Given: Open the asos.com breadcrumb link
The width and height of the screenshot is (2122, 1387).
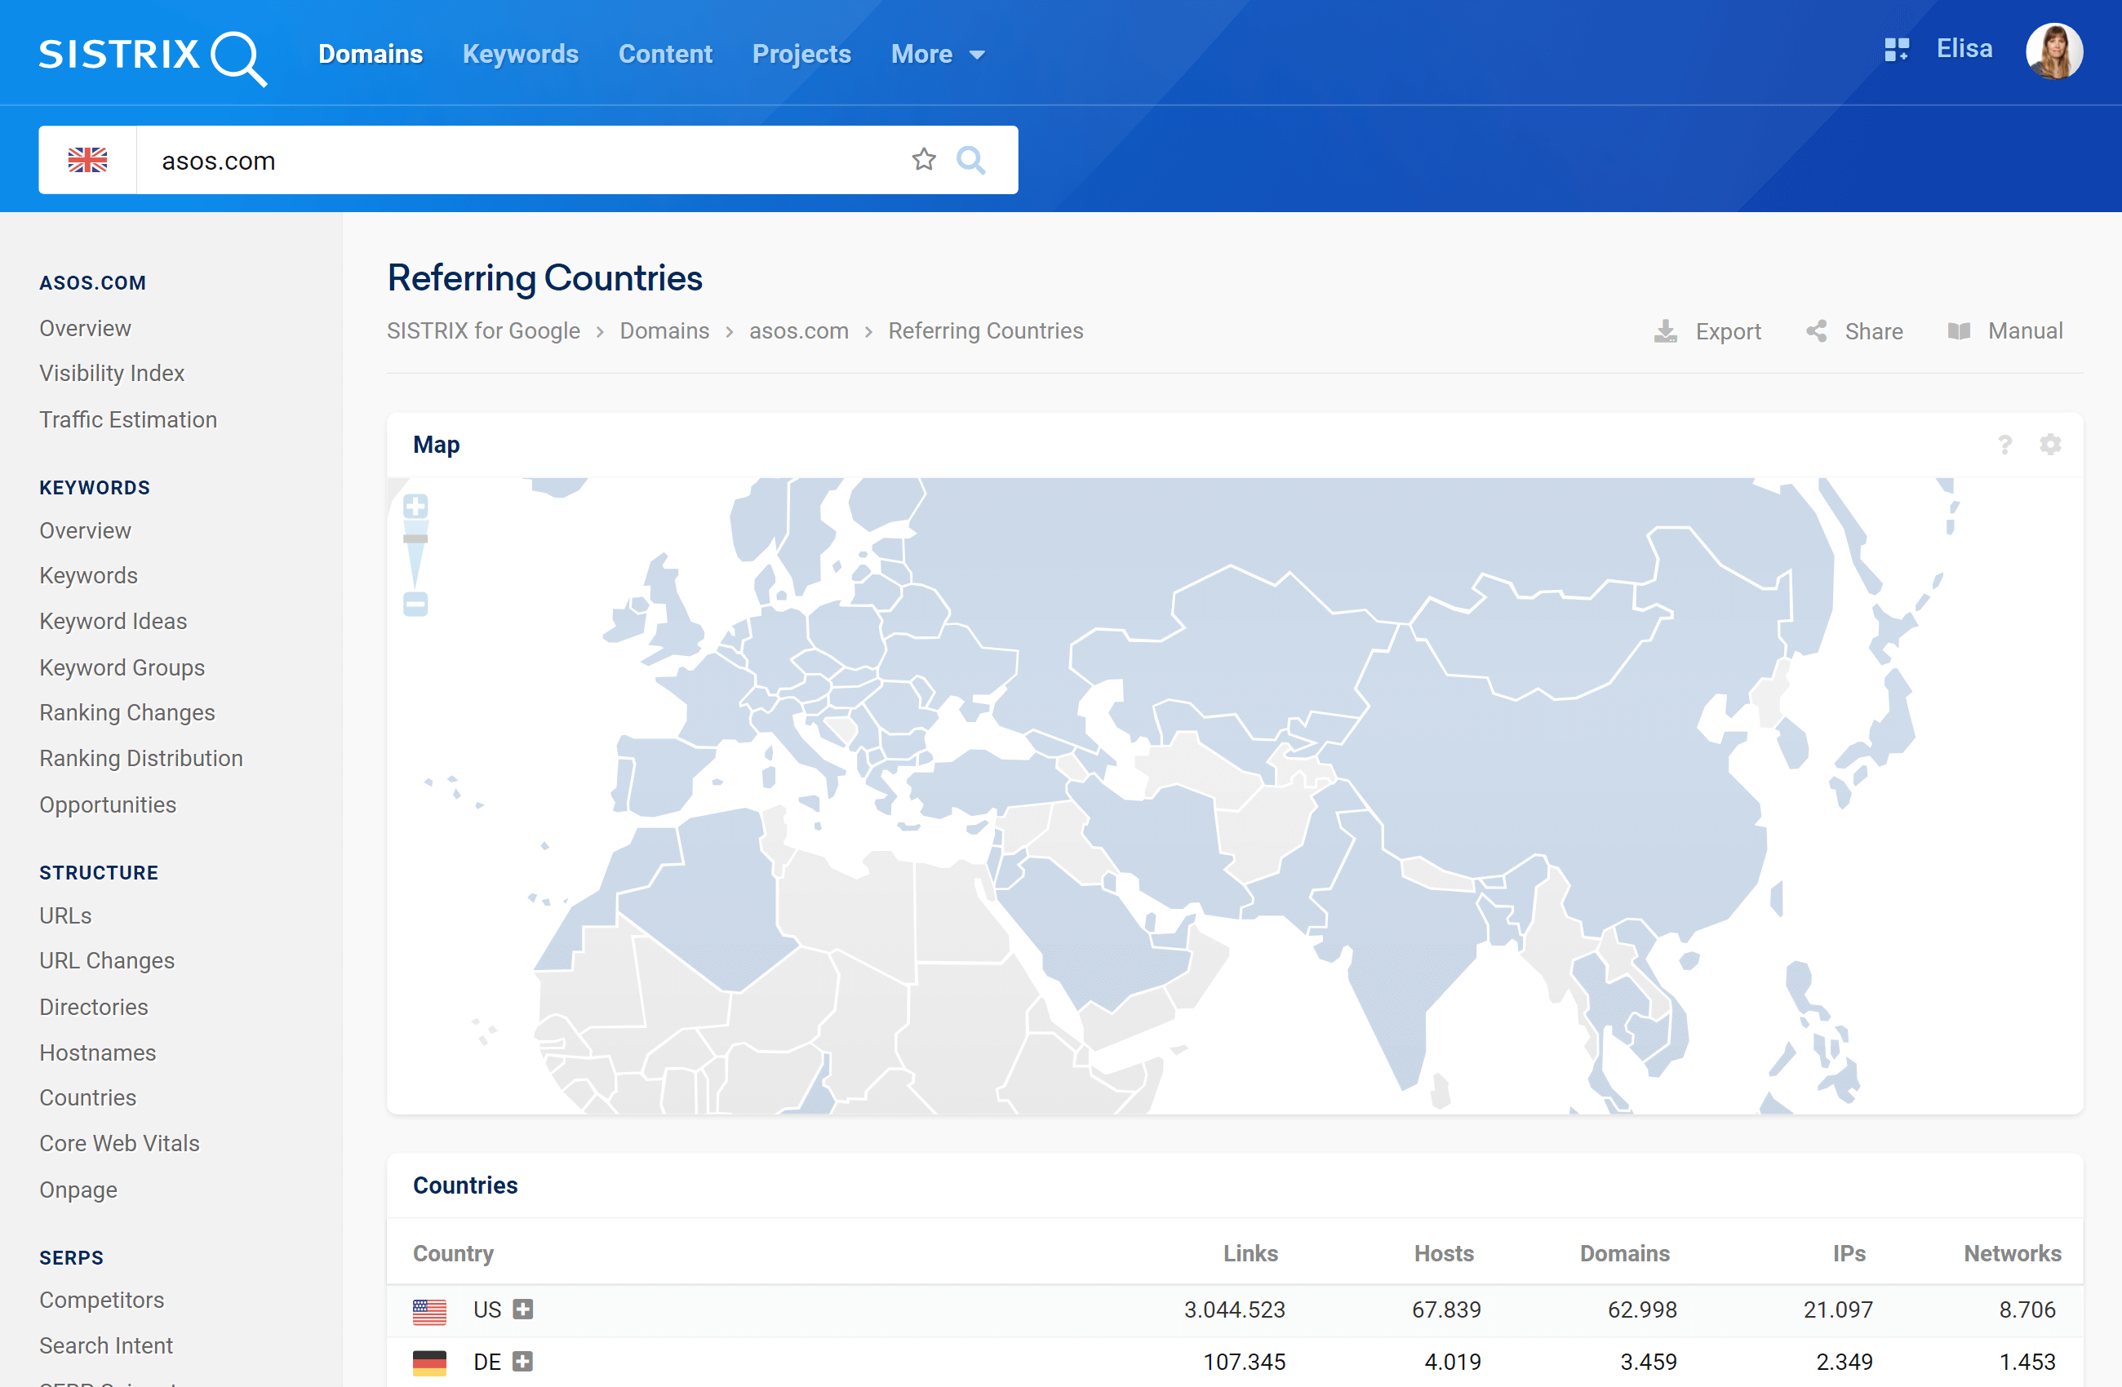Looking at the screenshot, I should [x=799, y=331].
